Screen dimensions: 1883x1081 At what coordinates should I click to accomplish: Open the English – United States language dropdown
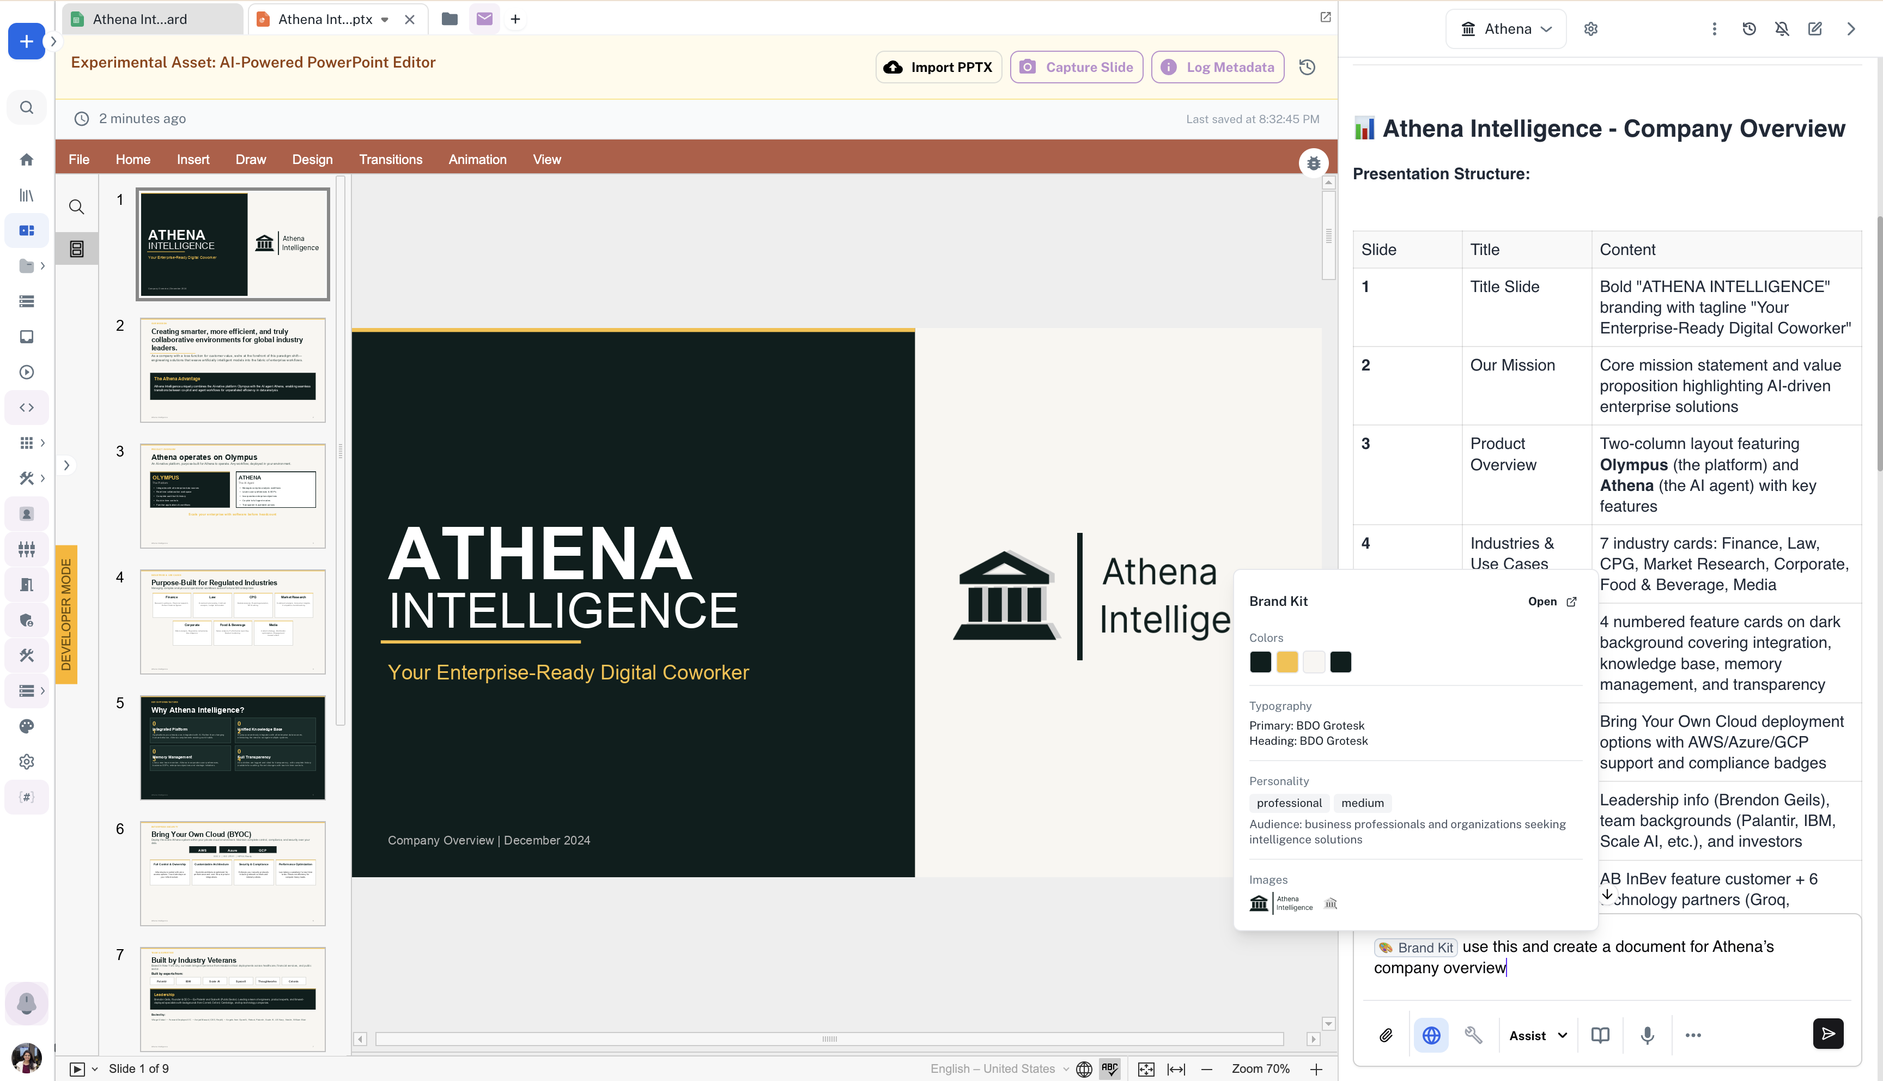[999, 1068]
